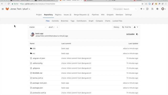The image size is (168, 95).
Task: Open the project Settings tab
Action: click(x=128, y=15)
